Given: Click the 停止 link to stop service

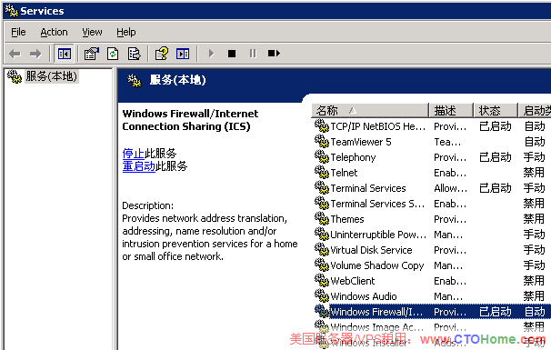Looking at the screenshot, I should coord(133,154).
